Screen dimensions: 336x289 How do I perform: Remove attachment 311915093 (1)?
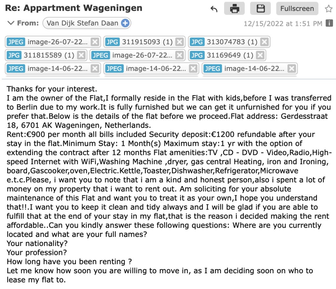pos(179,42)
